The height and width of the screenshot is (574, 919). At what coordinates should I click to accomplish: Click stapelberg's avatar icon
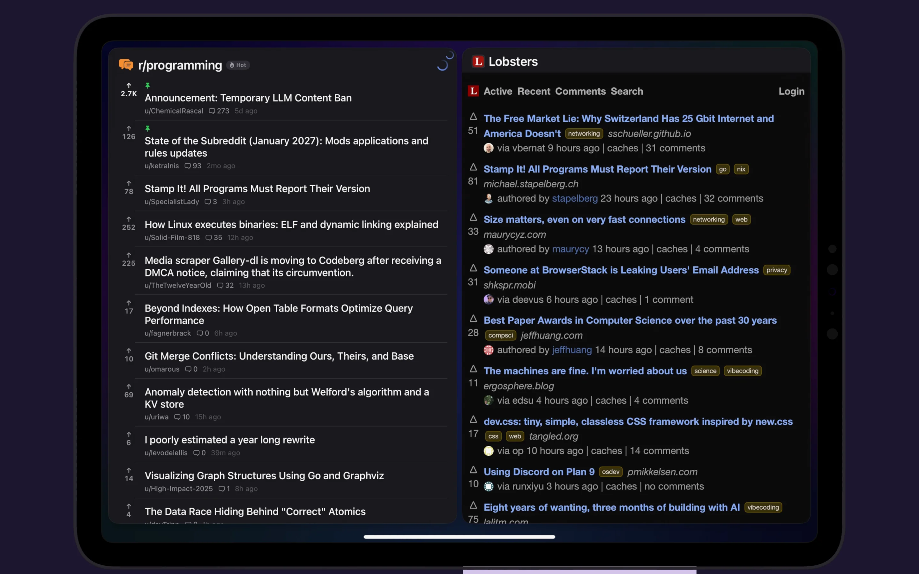(489, 199)
